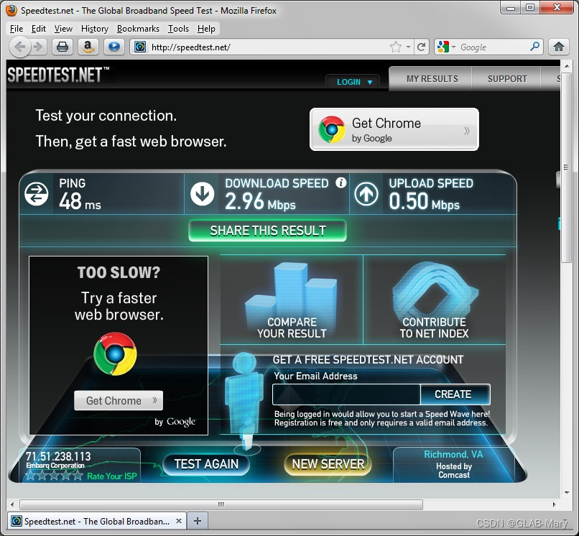579x536 pixels.
Task: Click the Create account button
Action: click(455, 394)
